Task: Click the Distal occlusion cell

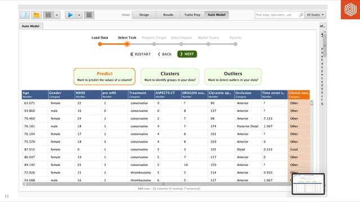Action: point(241,149)
